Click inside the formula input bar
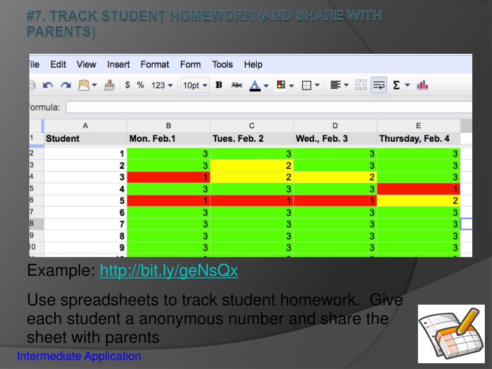The width and height of the screenshot is (492, 369). click(269, 107)
